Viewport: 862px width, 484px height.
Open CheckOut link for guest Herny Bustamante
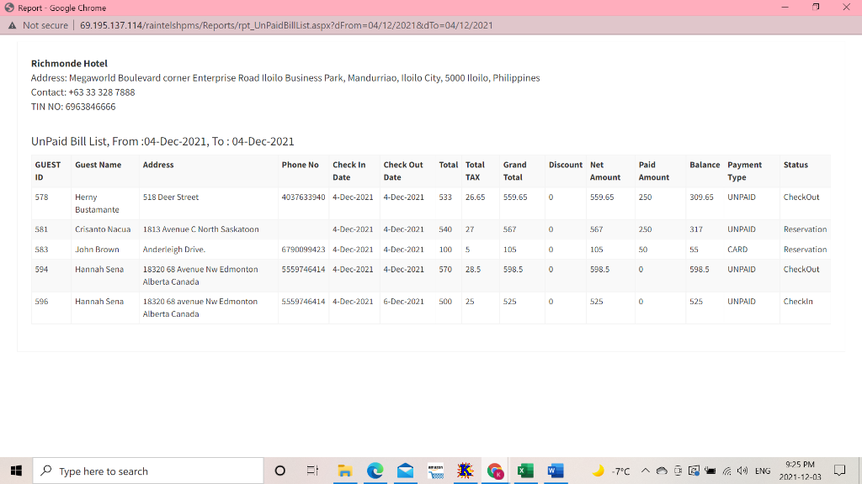800,197
